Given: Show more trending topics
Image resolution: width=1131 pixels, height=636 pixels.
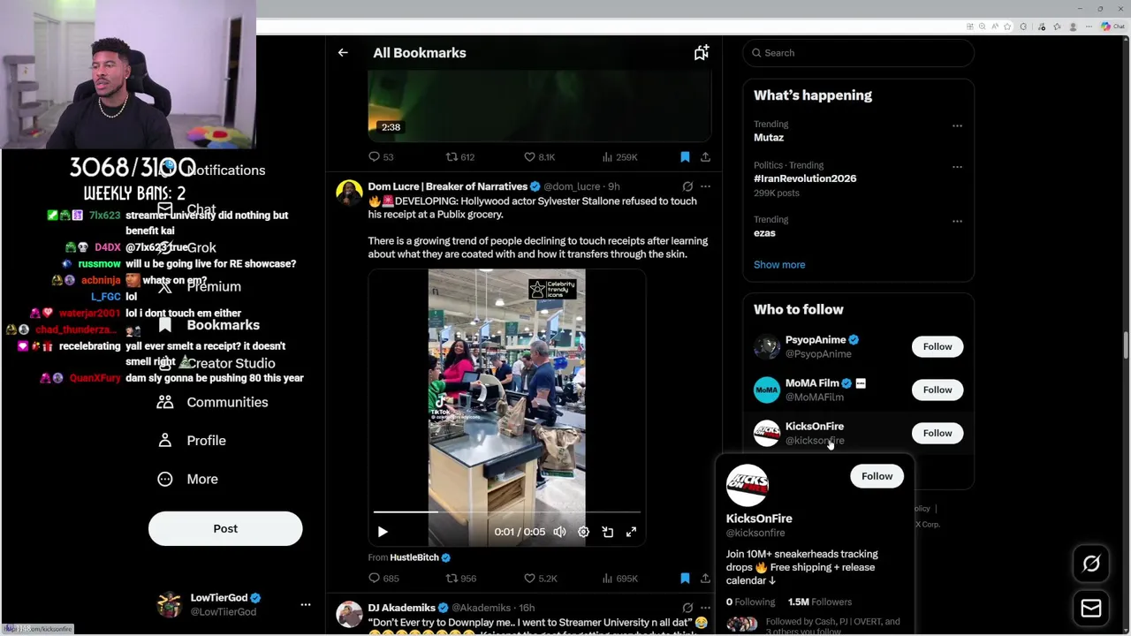Looking at the screenshot, I should point(779,265).
